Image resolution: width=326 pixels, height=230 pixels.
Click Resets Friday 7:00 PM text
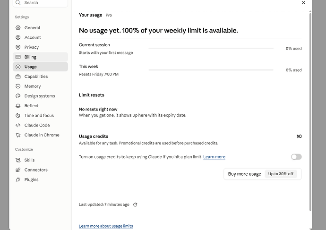point(99,74)
